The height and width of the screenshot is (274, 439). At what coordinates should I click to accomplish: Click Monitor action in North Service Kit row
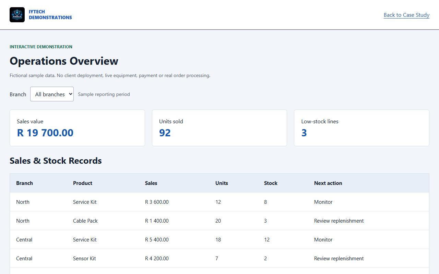click(323, 202)
